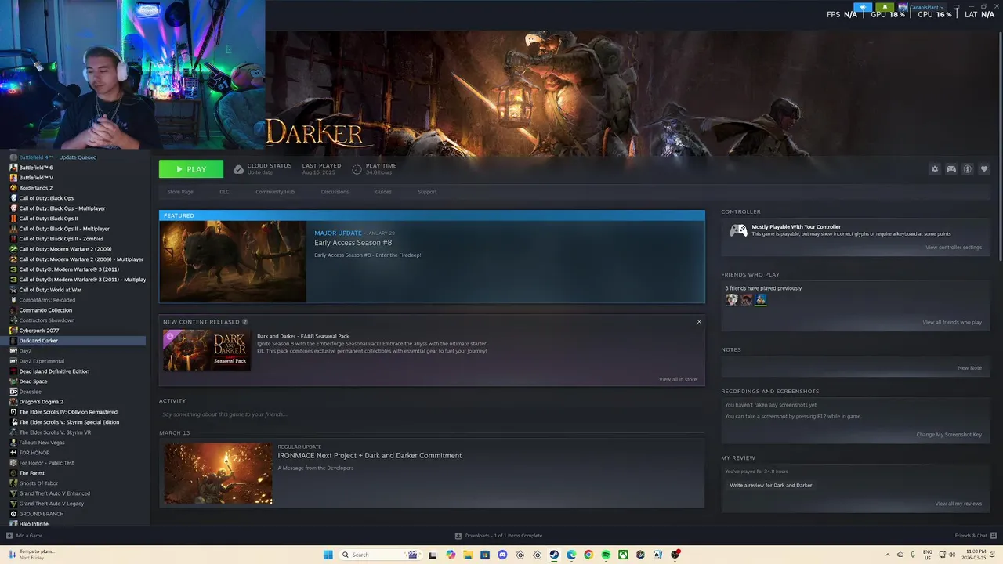Open File Explorer folder in taskbar
Screen dimensions: 1003x564
click(x=468, y=555)
